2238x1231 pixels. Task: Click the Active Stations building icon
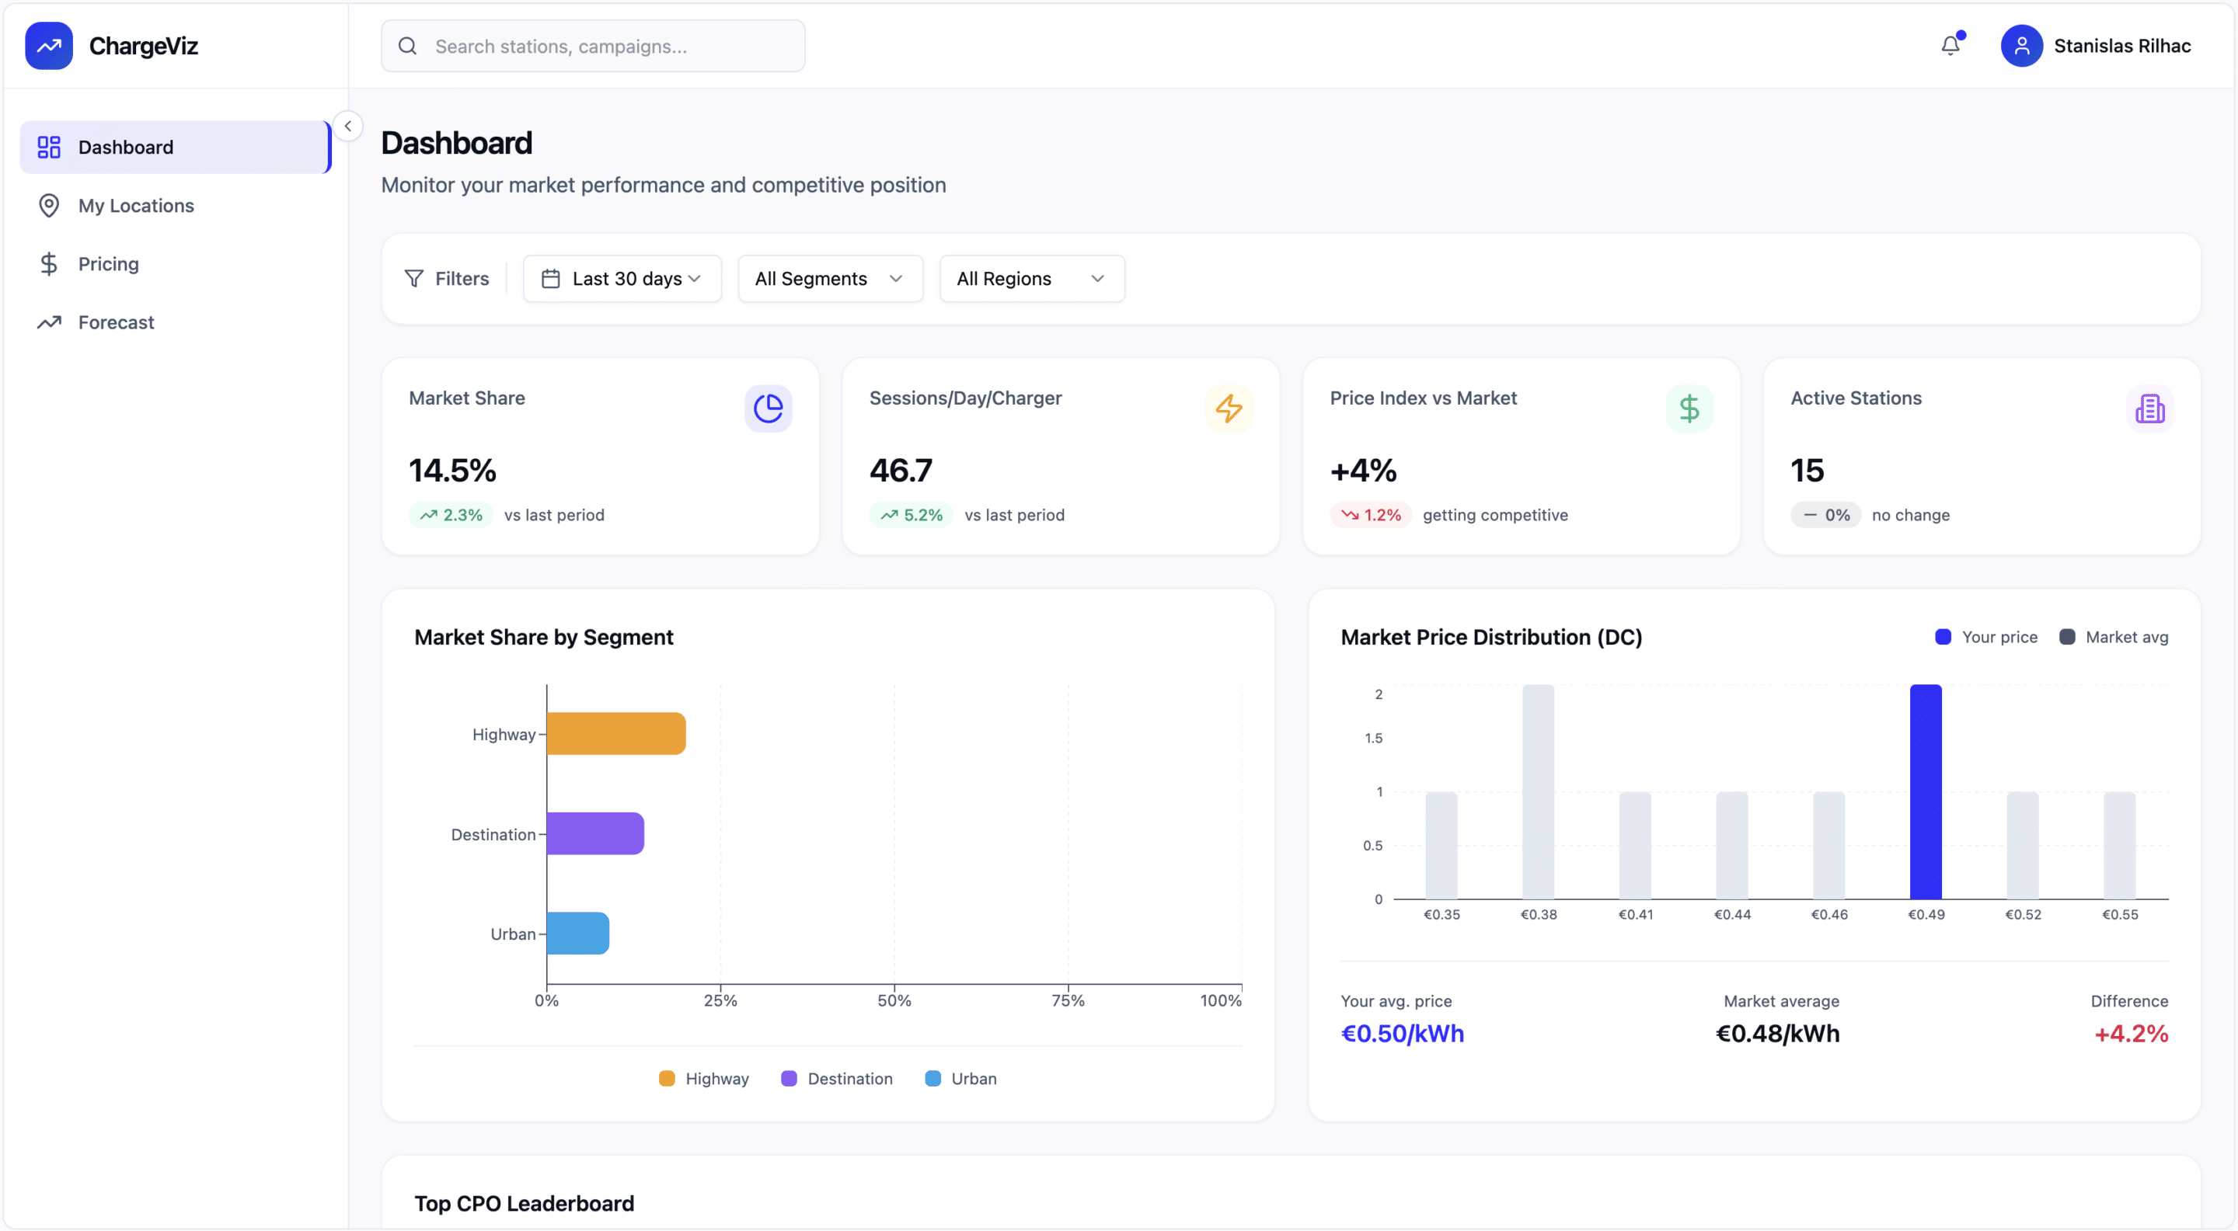pyautogui.click(x=2149, y=408)
